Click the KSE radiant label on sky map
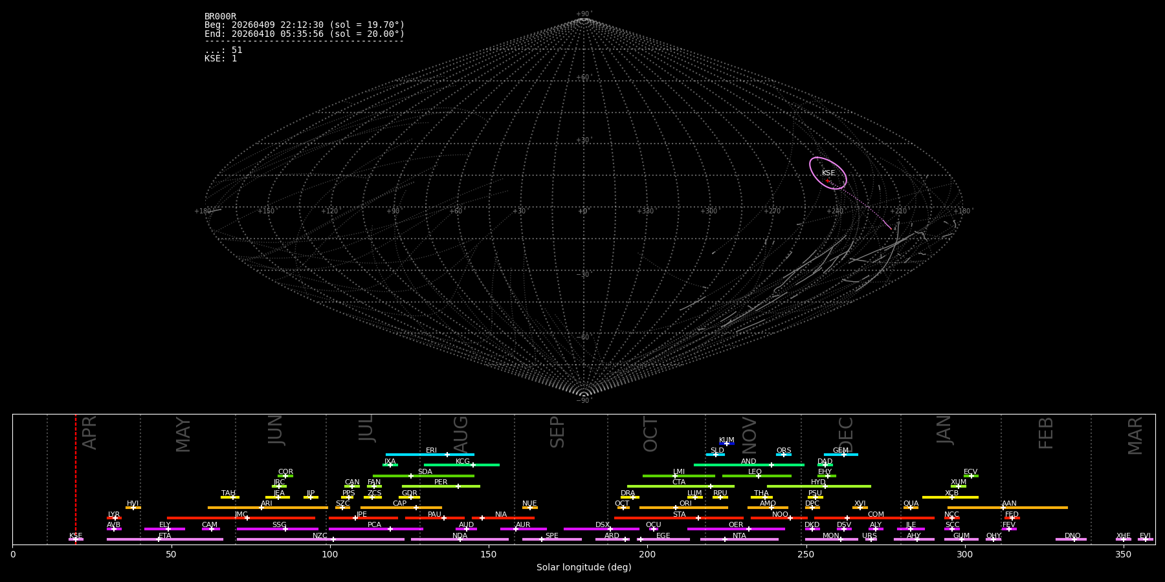Screen dimensions: 1165x582 (x=828, y=173)
